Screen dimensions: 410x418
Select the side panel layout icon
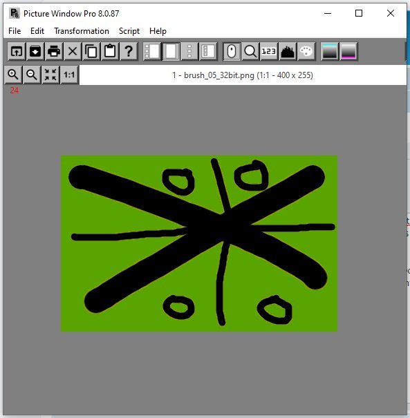click(x=208, y=51)
